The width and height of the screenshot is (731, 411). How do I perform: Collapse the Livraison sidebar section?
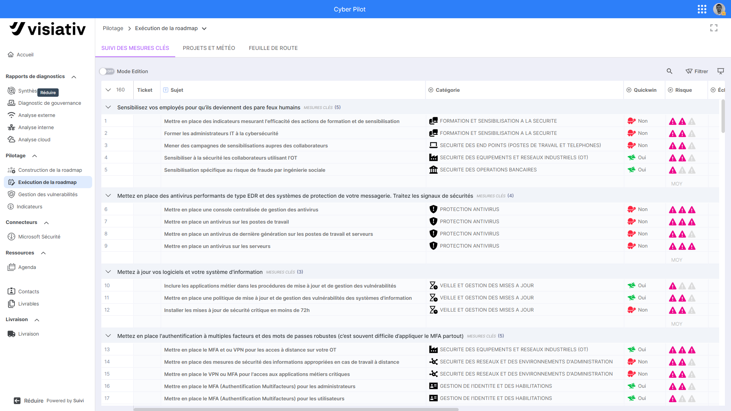[37, 320]
